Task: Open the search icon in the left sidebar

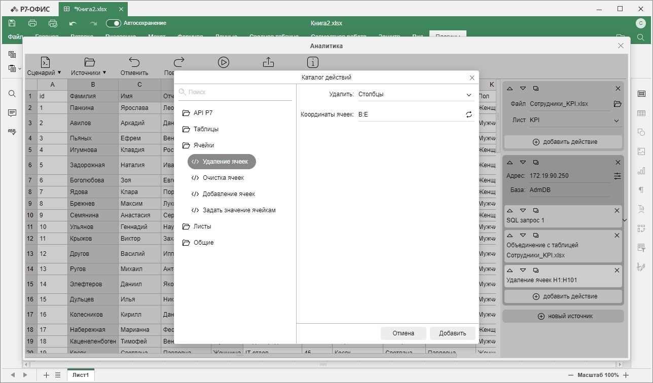Action: (12, 94)
